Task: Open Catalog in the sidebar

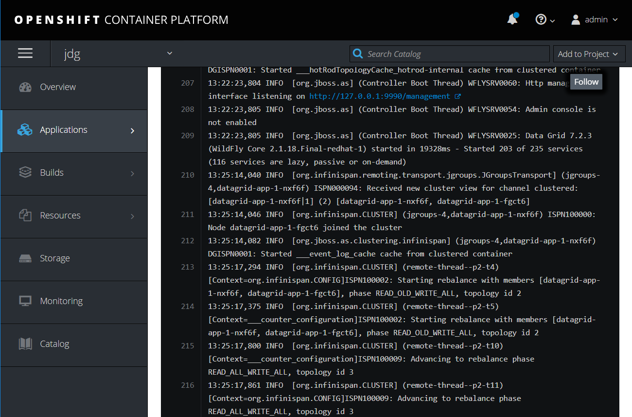Action: (x=74, y=344)
